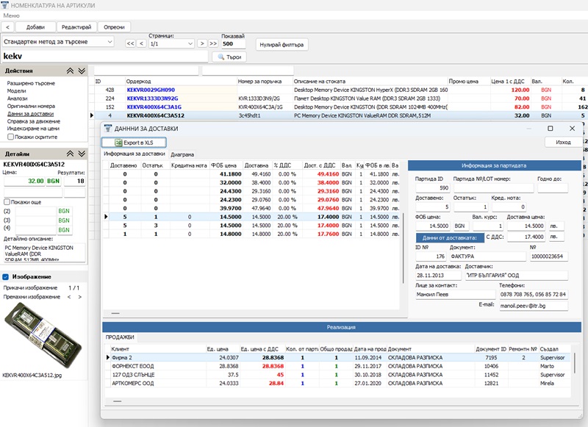
Task: Click the Редактирай button
Action: (x=76, y=27)
